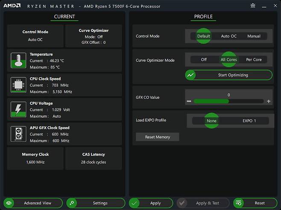Click the current Control Mode Auto OC value
Image resolution: width=281 pixels, height=210 pixels.
click(x=35, y=40)
